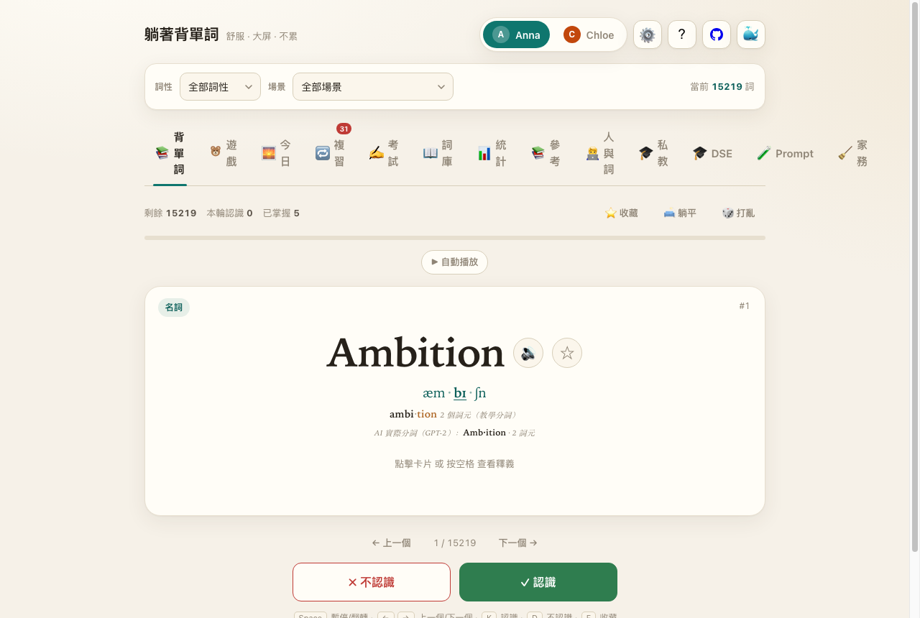This screenshot has height=618, width=920.
Task: Play pronunciation with the speaker icon
Action: click(528, 353)
